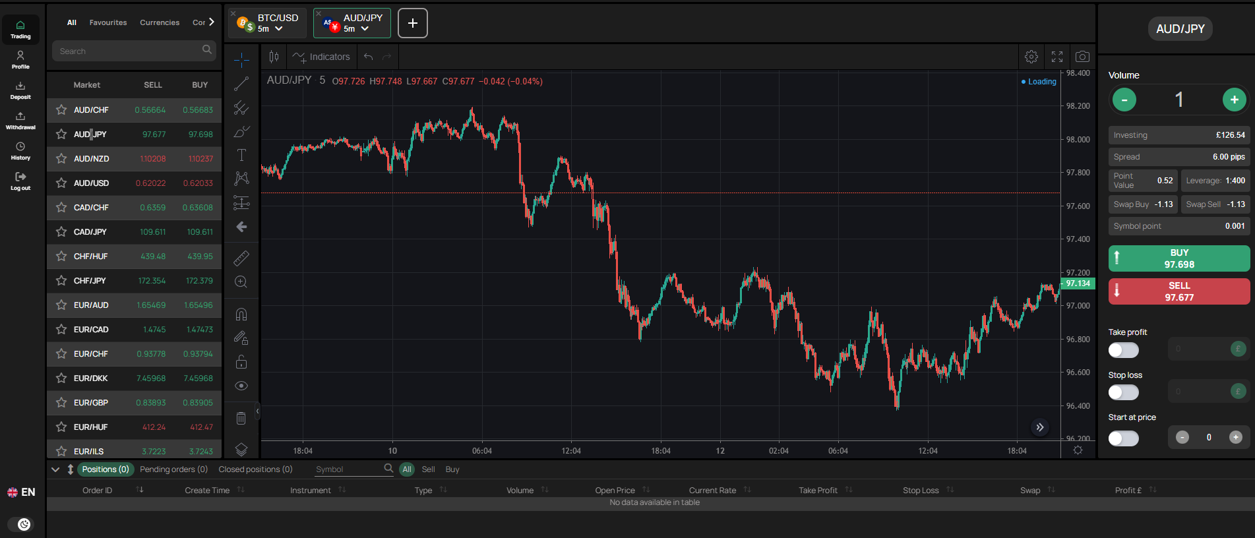Viewport: 1255px width, 538px height.
Task: Open chart settings gear icon
Action: (x=1031, y=57)
